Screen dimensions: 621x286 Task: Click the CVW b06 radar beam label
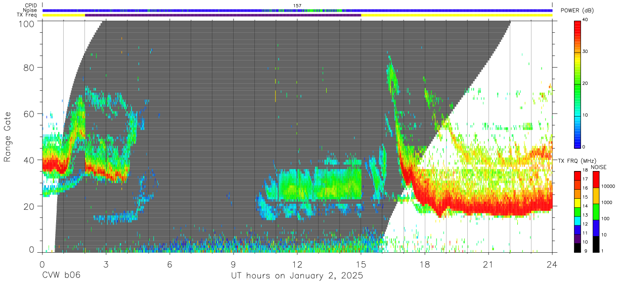pyautogui.click(x=61, y=276)
